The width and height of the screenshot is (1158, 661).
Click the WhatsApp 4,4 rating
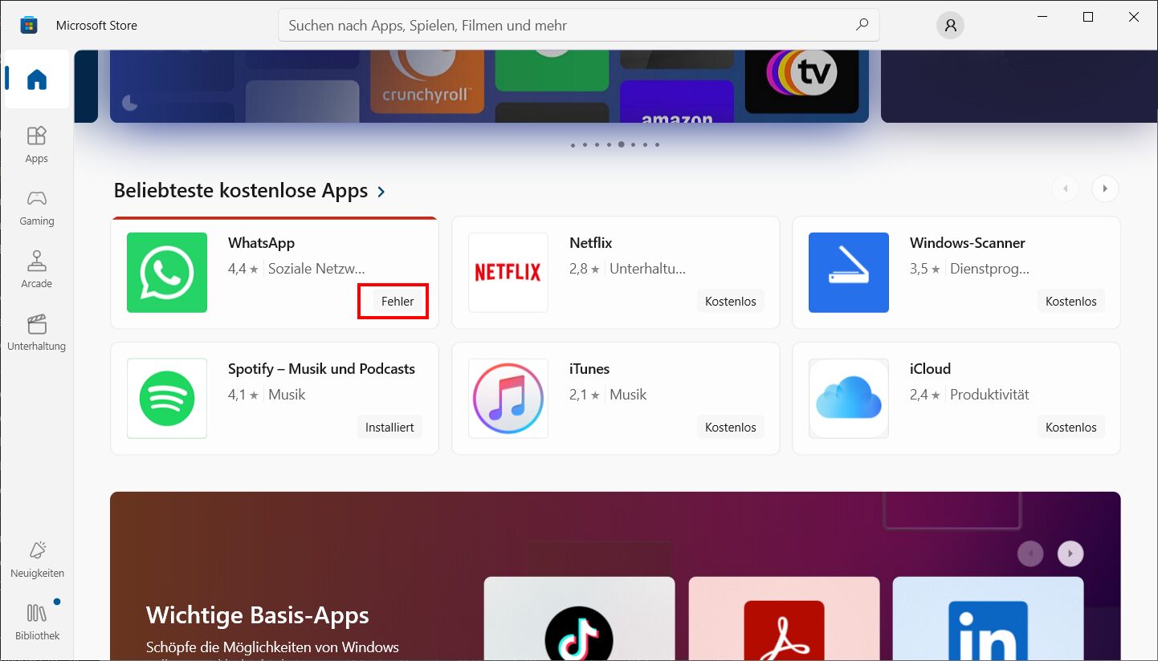243,269
